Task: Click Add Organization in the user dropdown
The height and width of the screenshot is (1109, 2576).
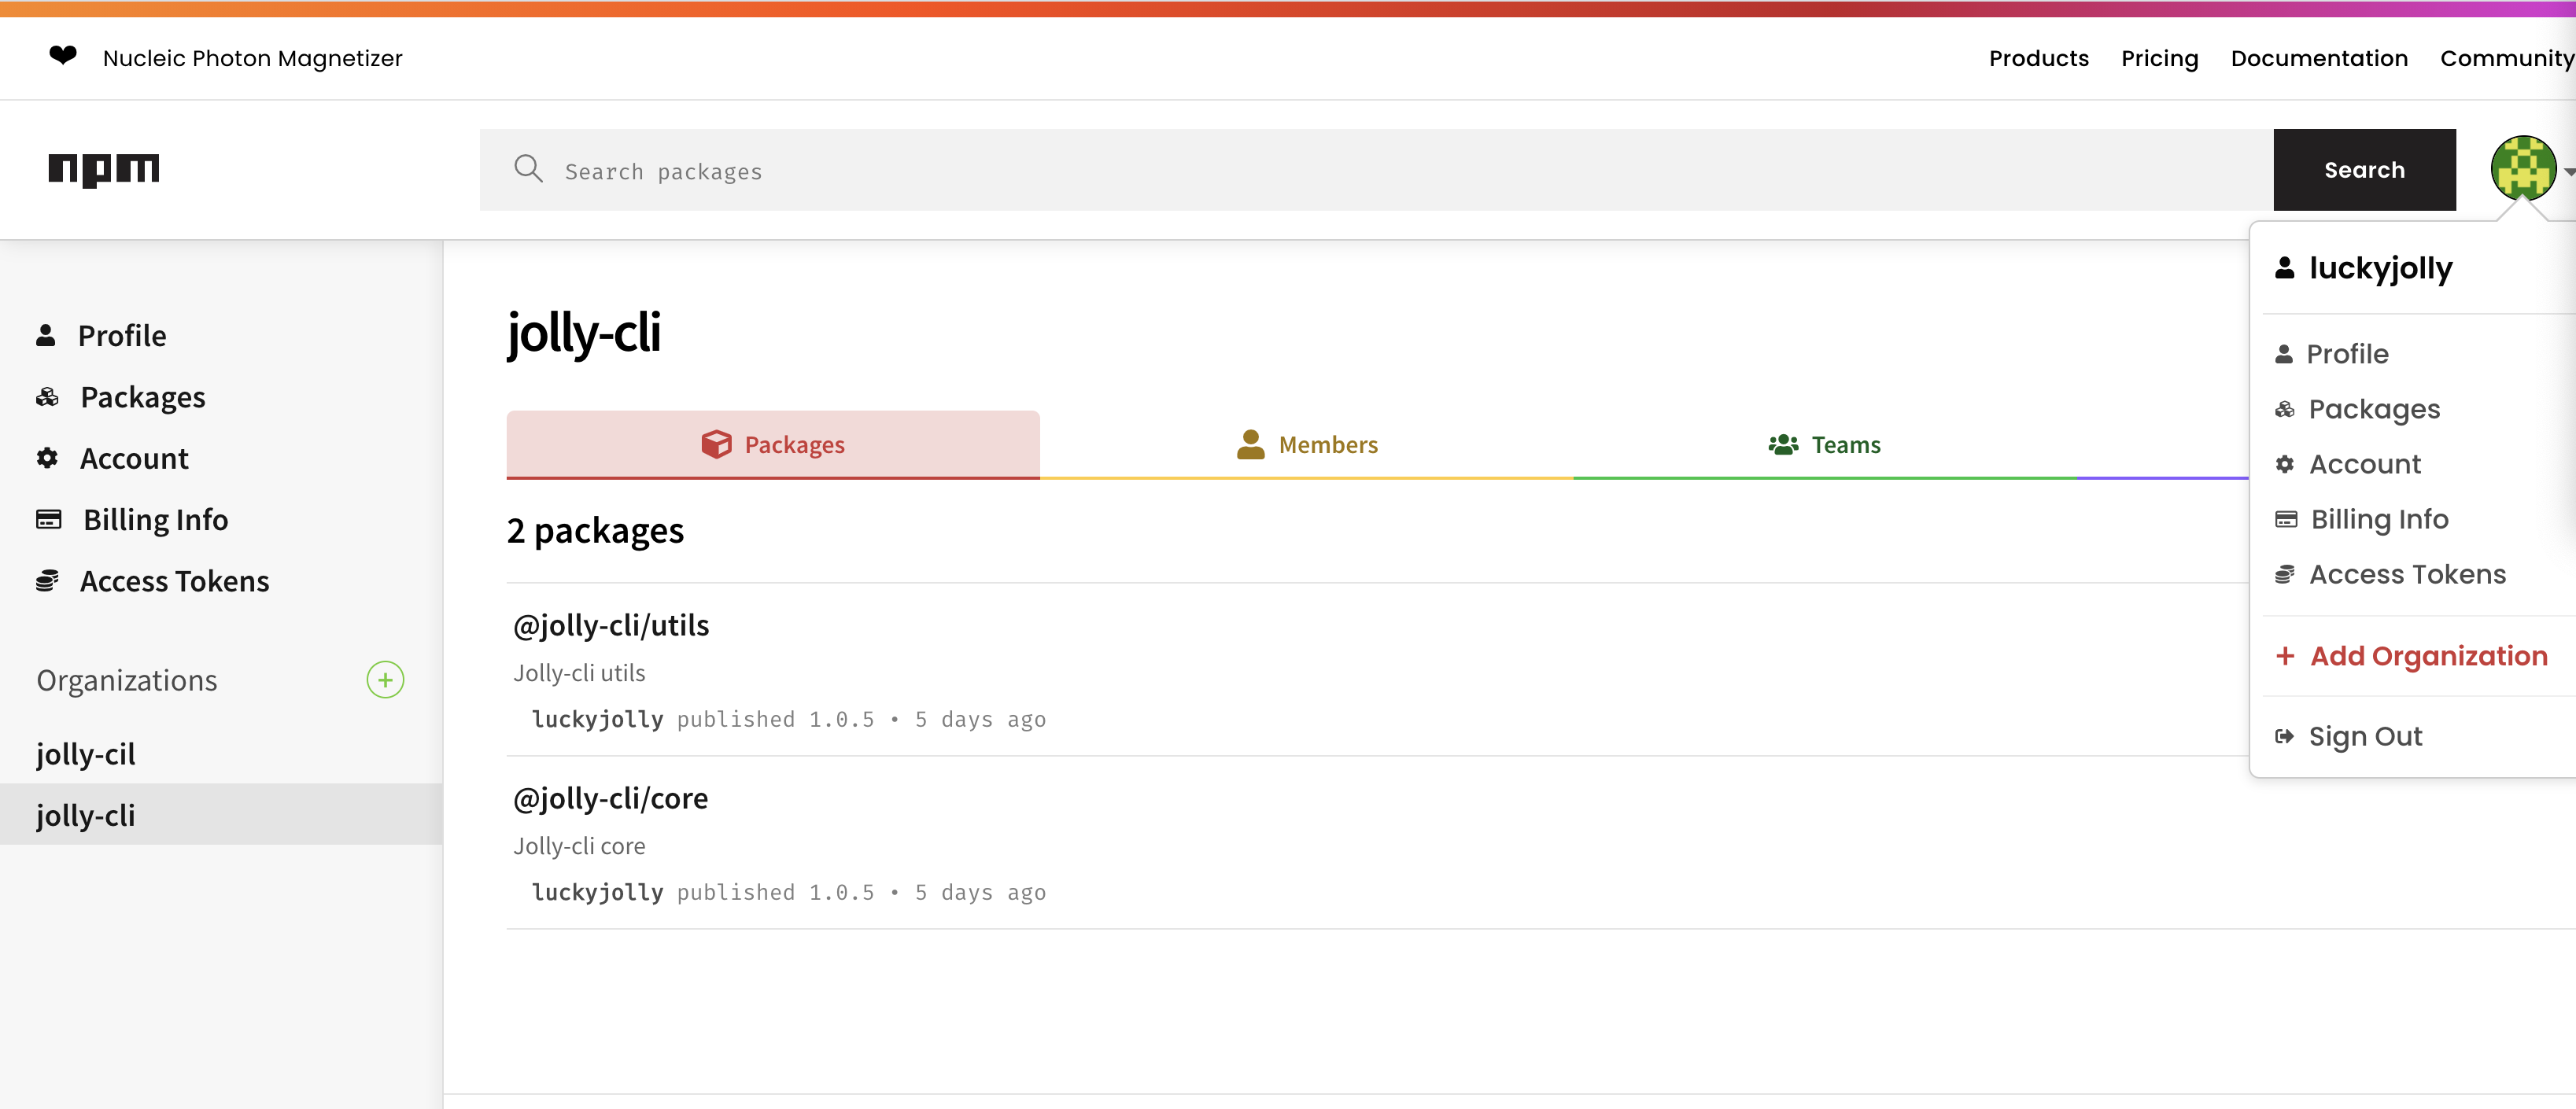Action: point(2428,656)
